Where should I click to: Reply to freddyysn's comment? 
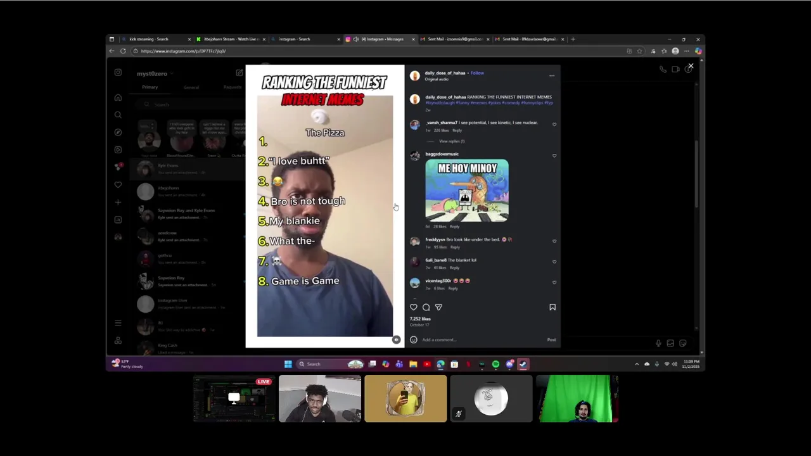[455, 247]
